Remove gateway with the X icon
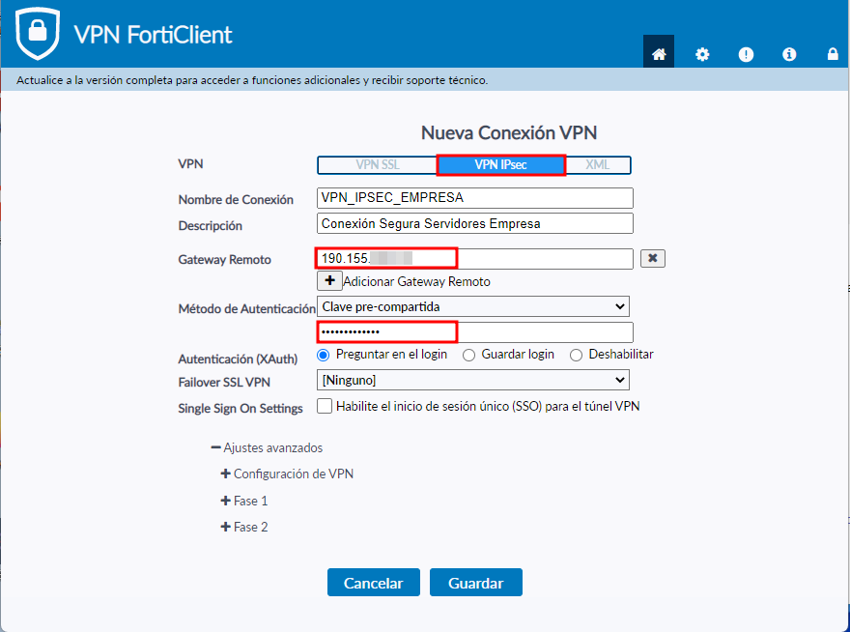850x632 pixels. tap(653, 258)
